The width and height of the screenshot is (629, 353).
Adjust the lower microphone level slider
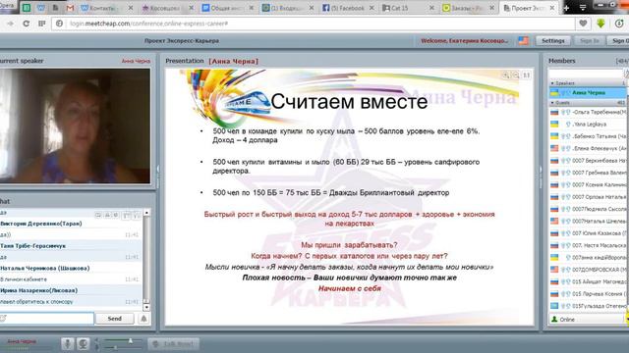[x=115, y=348]
